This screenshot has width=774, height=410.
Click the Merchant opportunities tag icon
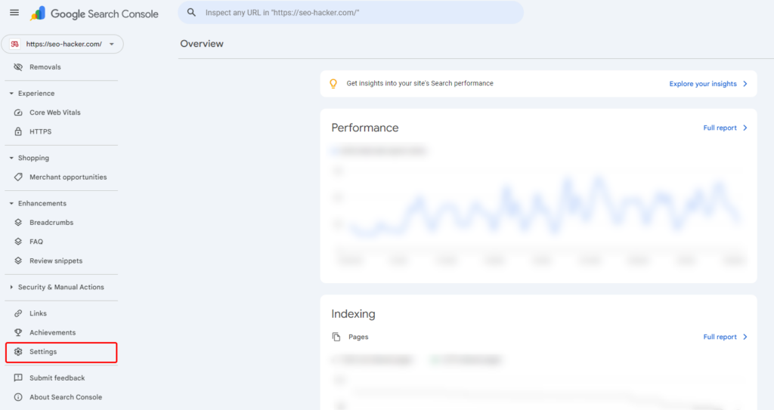18,177
